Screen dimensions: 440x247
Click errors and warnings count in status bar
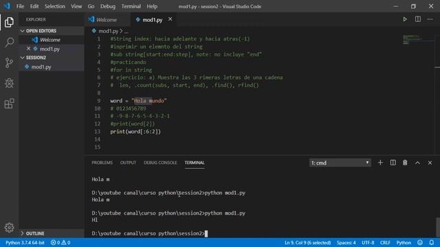click(x=60, y=242)
